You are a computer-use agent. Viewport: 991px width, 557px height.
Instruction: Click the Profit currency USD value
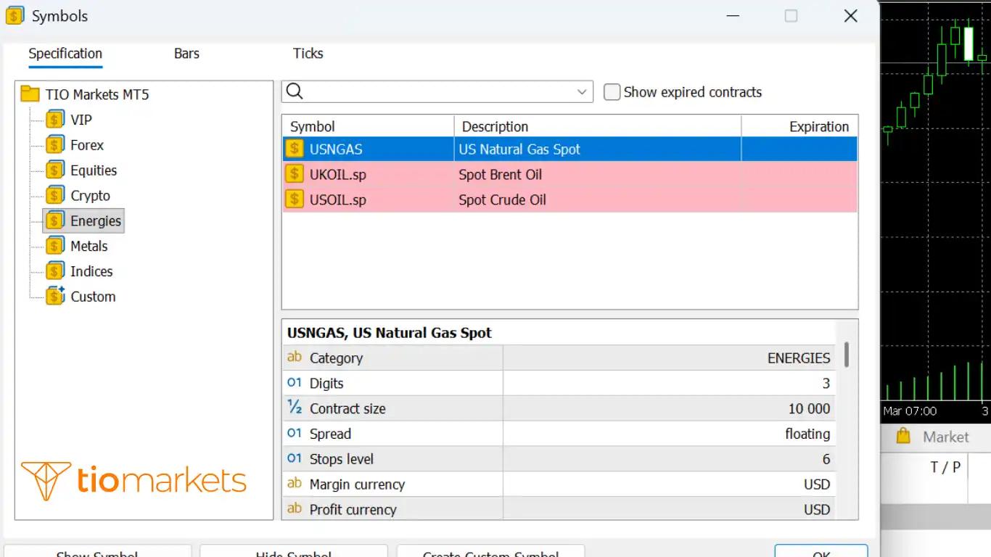[817, 510]
